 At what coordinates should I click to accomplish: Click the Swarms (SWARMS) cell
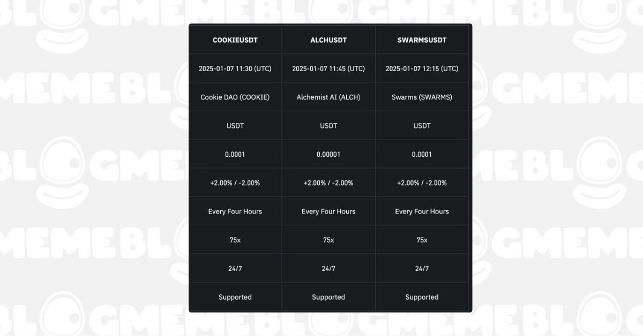click(x=422, y=97)
